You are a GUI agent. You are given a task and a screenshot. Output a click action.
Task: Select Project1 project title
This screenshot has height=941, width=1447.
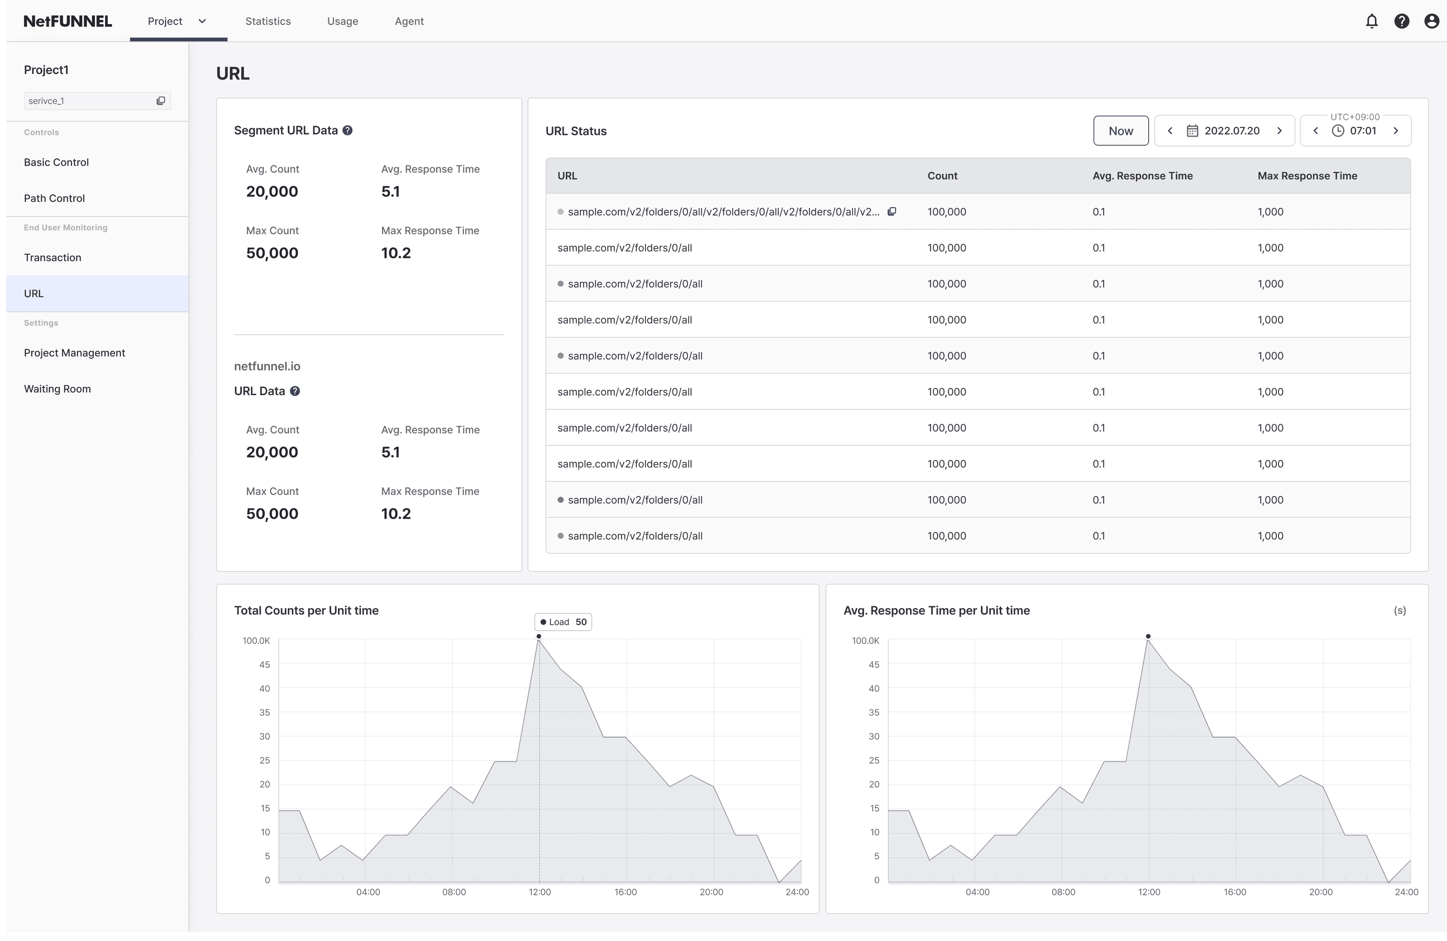point(46,70)
